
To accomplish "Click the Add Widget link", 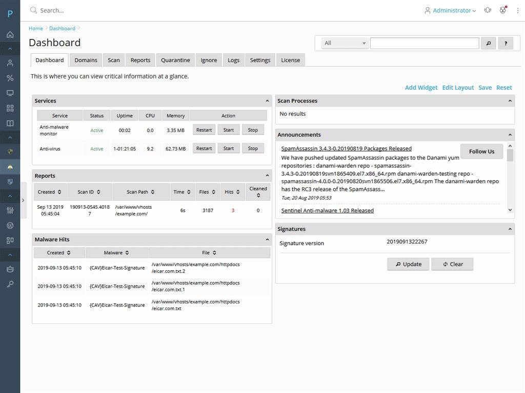I will tap(421, 88).
